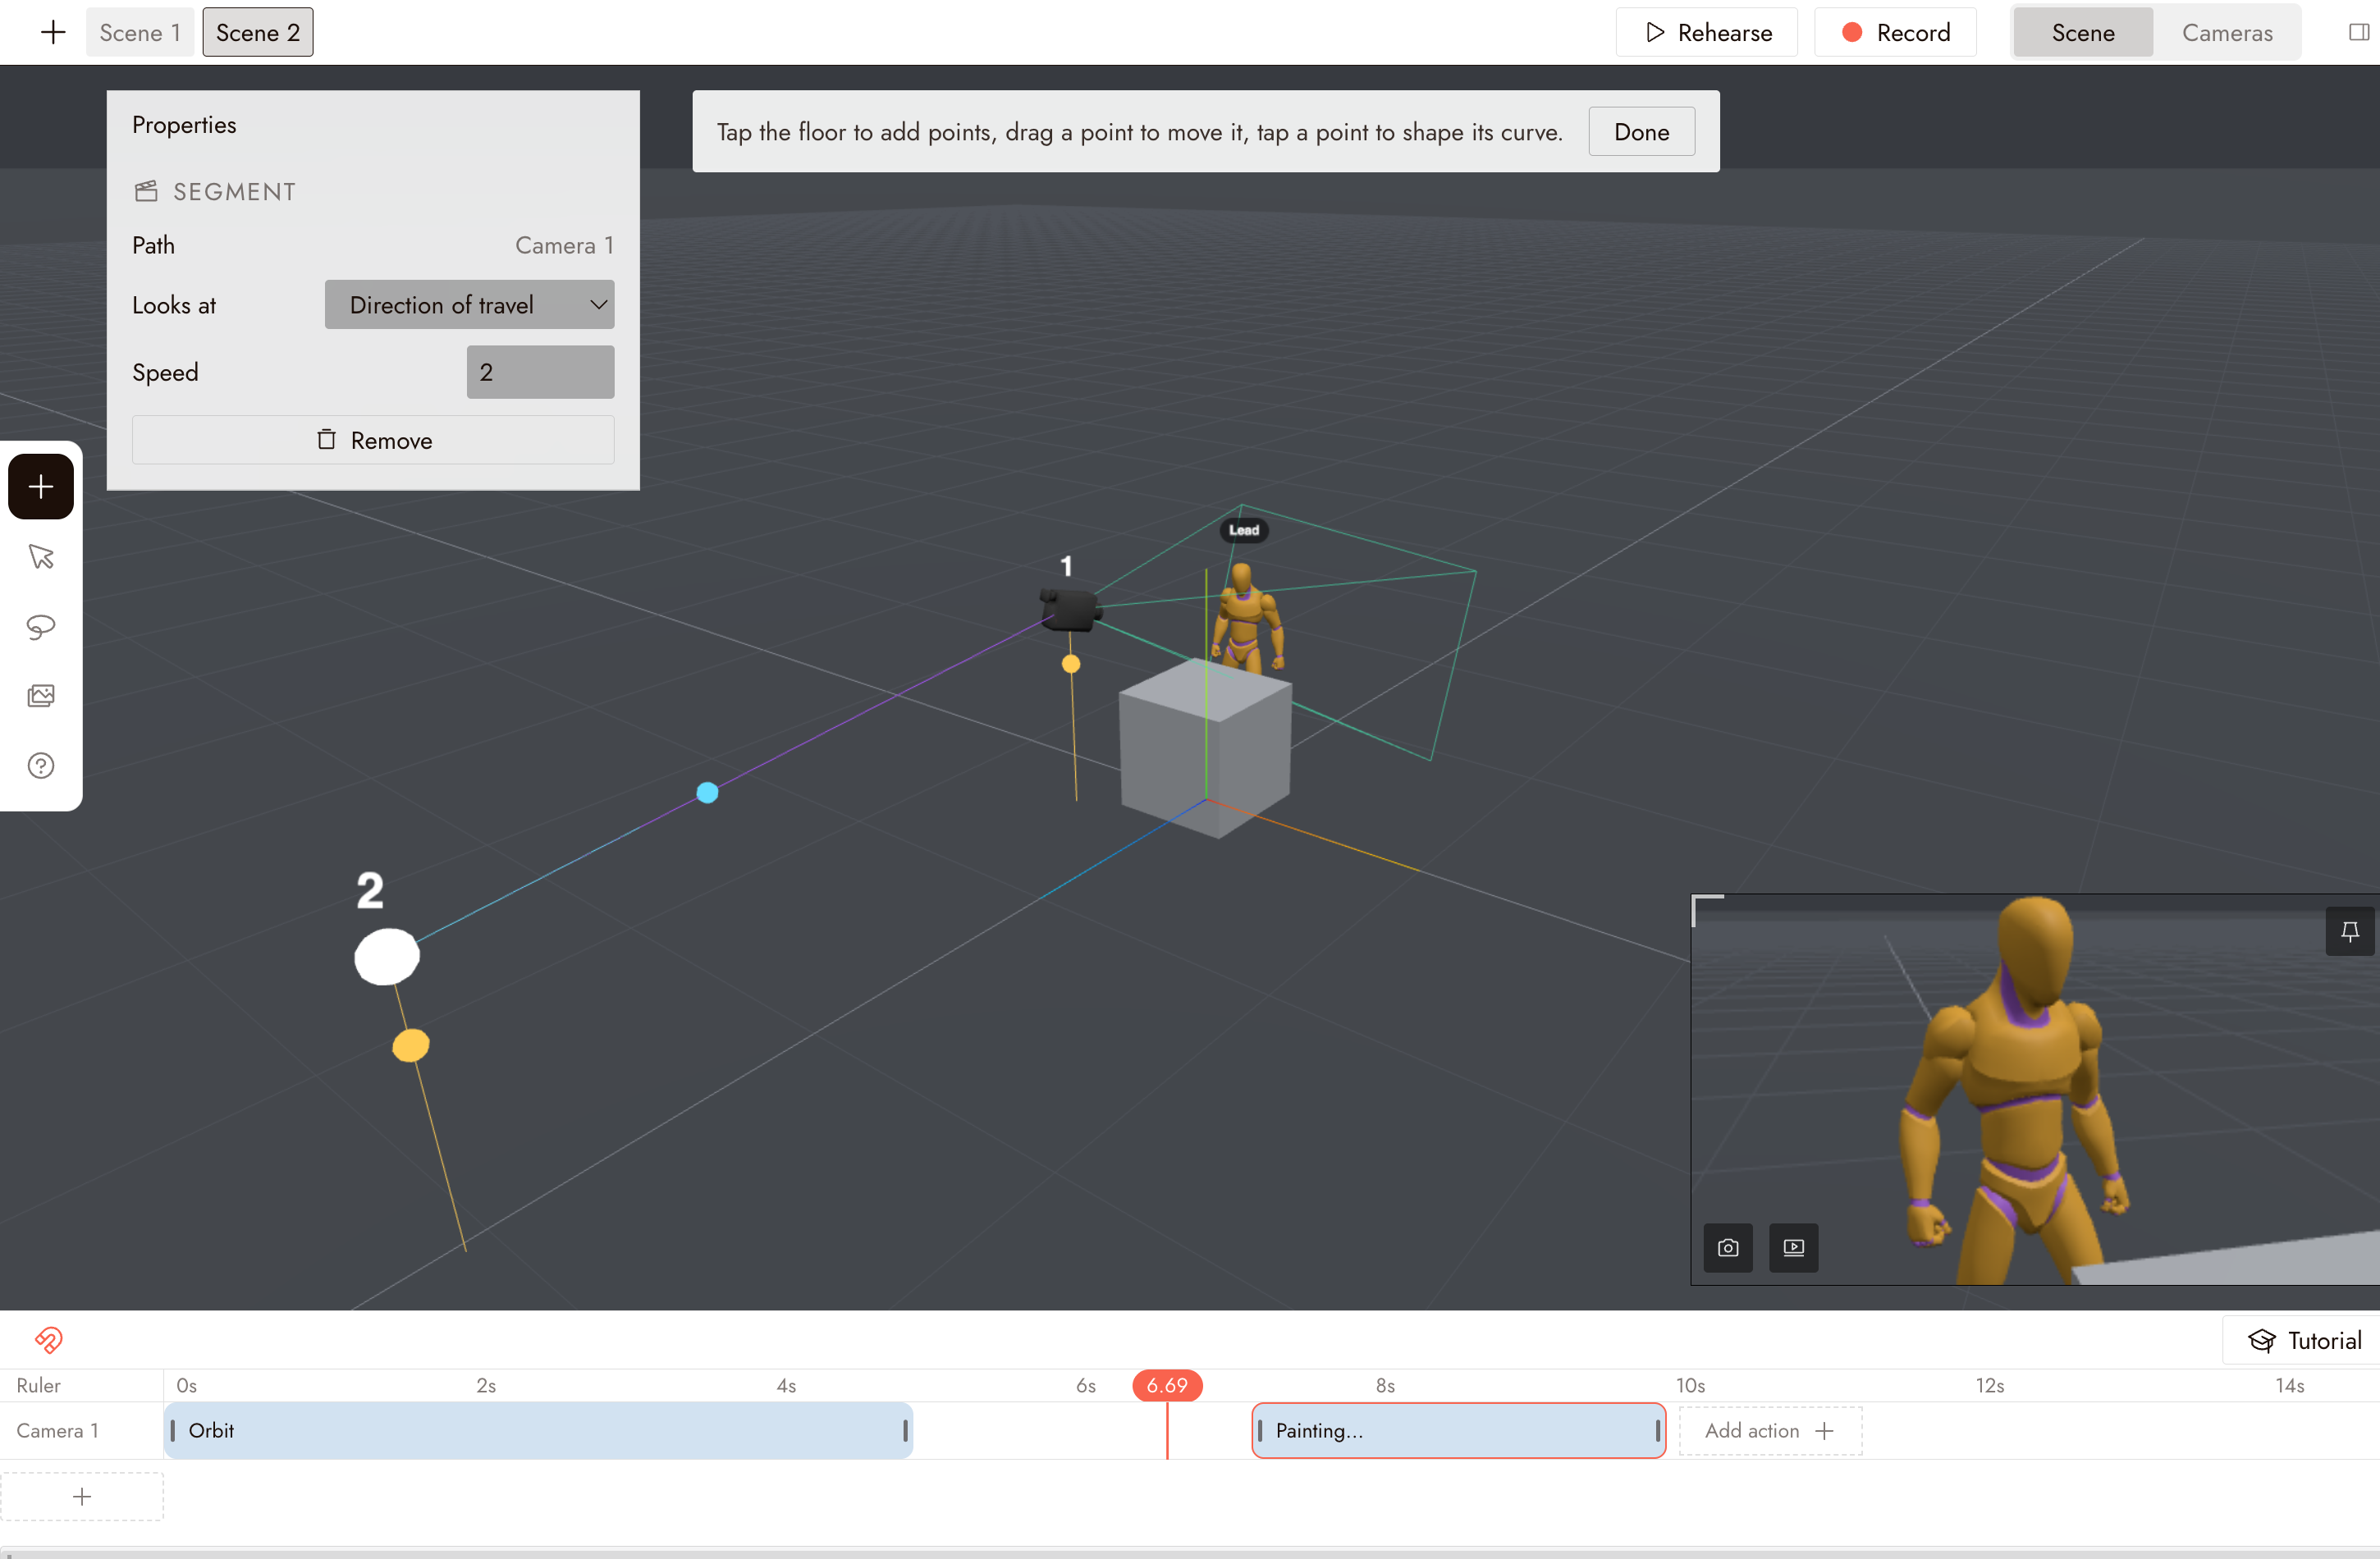The height and width of the screenshot is (1559, 2380).
Task: Select the camera 1 object in viewport
Action: coord(1069,609)
